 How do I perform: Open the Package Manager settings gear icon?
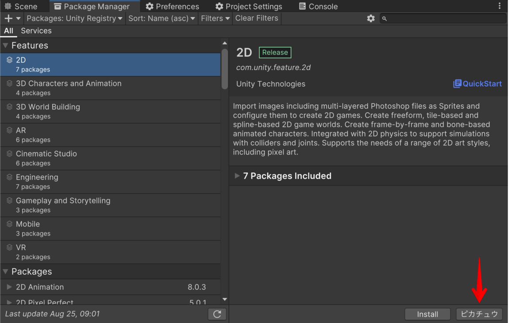(x=371, y=18)
